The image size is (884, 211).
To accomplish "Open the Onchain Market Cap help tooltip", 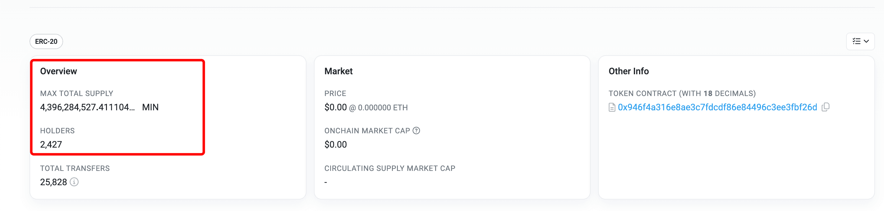I will (x=416, y=131).
